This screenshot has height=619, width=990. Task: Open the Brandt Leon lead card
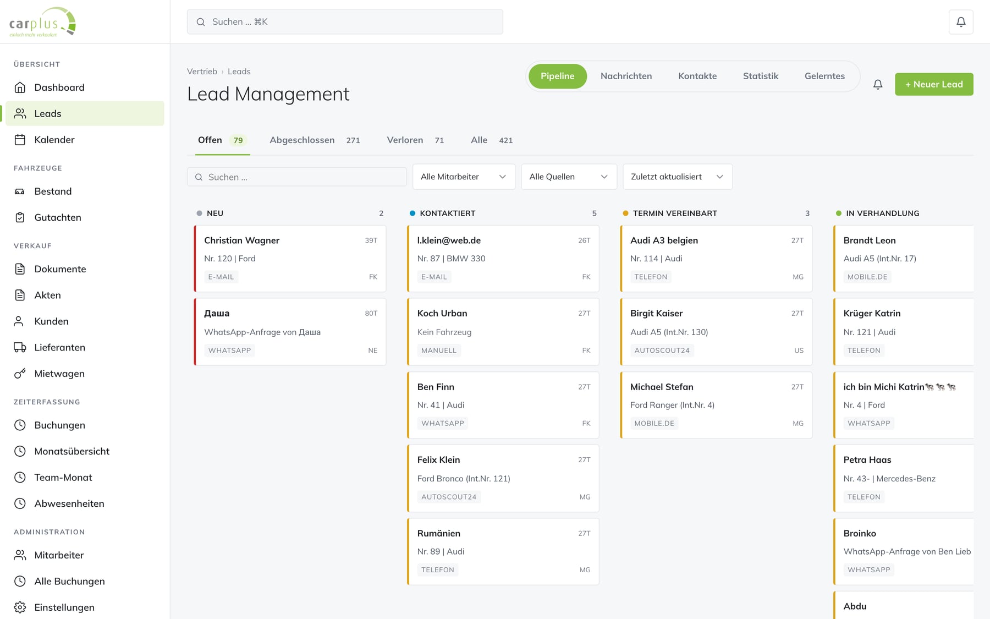pyautogui.click(x=904, y=259)
